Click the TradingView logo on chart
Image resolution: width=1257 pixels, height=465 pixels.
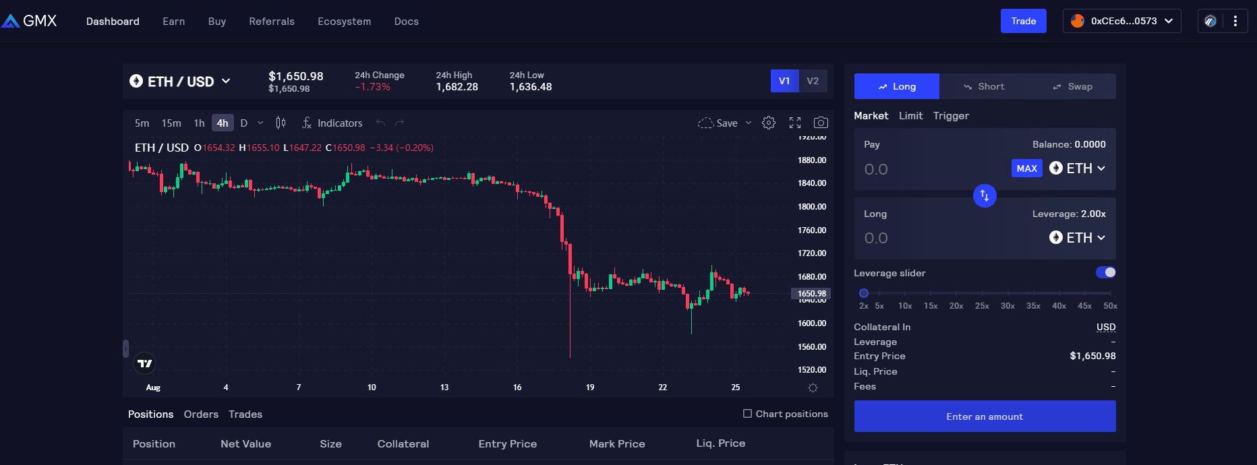tap(144, 363)
